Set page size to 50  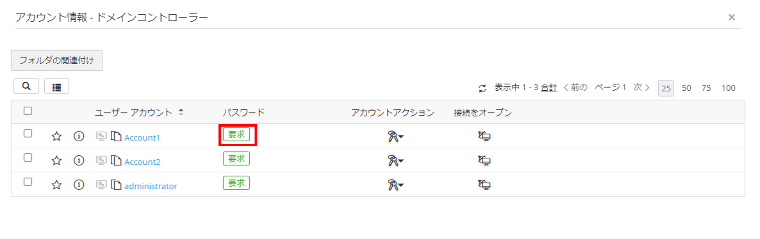click(x=686, y=88)
